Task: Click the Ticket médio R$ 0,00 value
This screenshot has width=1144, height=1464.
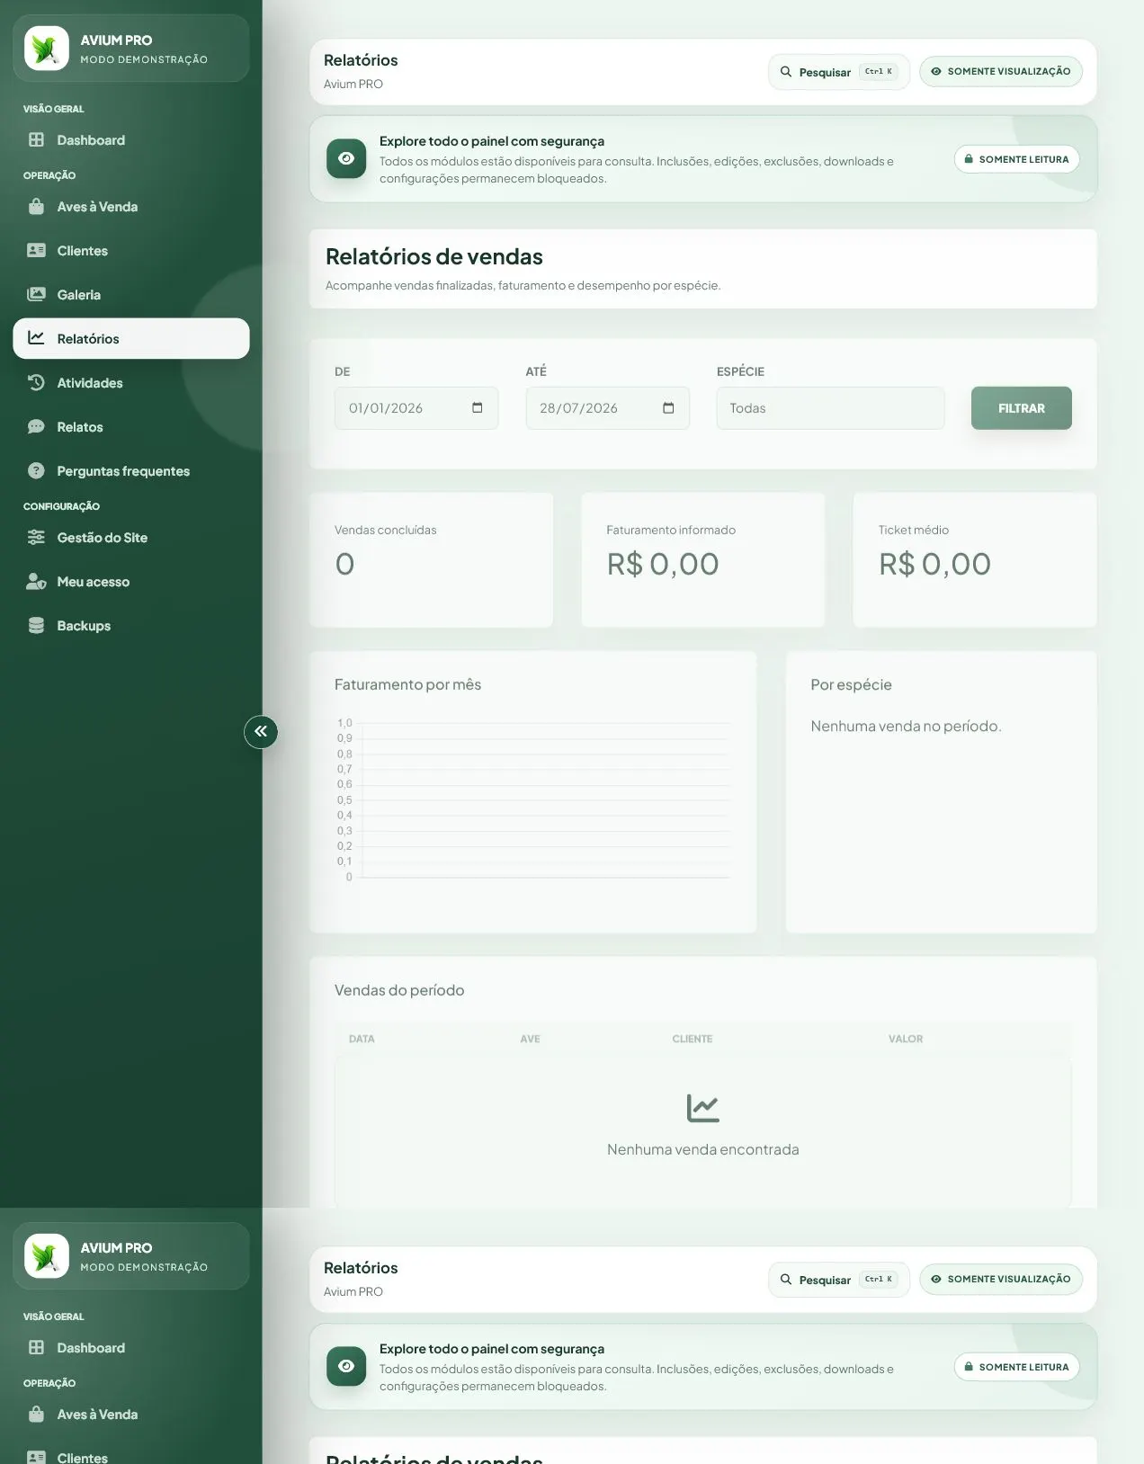Action: [934, 564]
